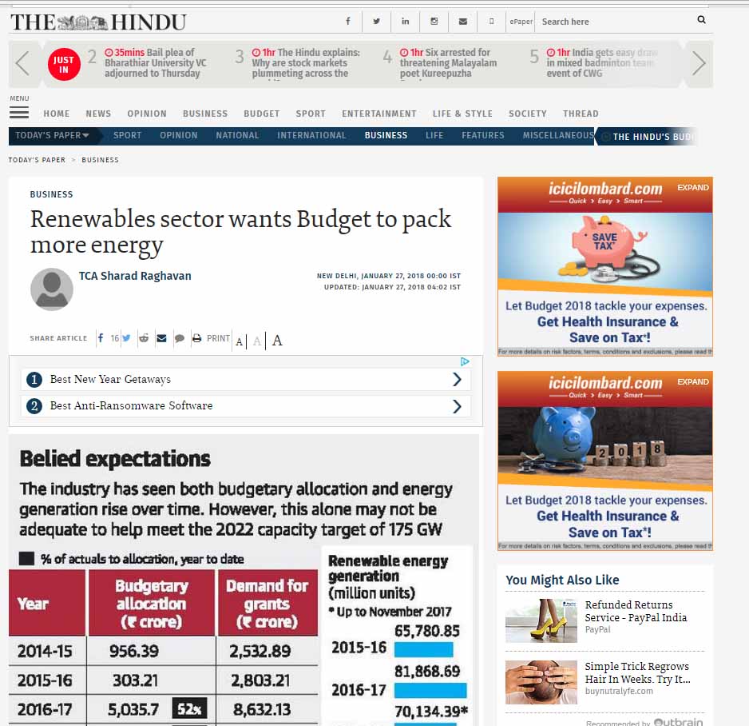This screenshot has height=726, width=749.
Task: Share article by email
Action: [161, 338]
